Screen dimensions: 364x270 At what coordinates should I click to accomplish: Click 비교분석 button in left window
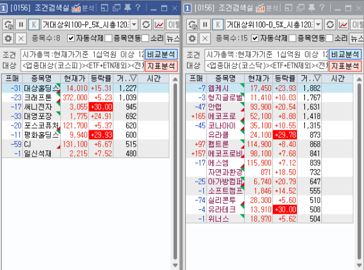(x=161, y=55)
